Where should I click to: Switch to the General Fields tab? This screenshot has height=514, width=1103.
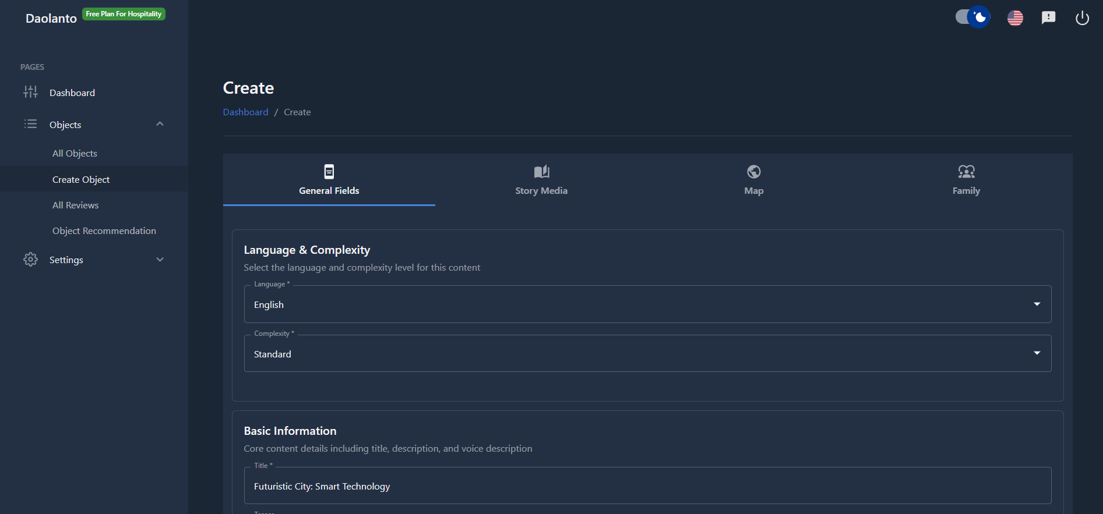pos(329,180)
